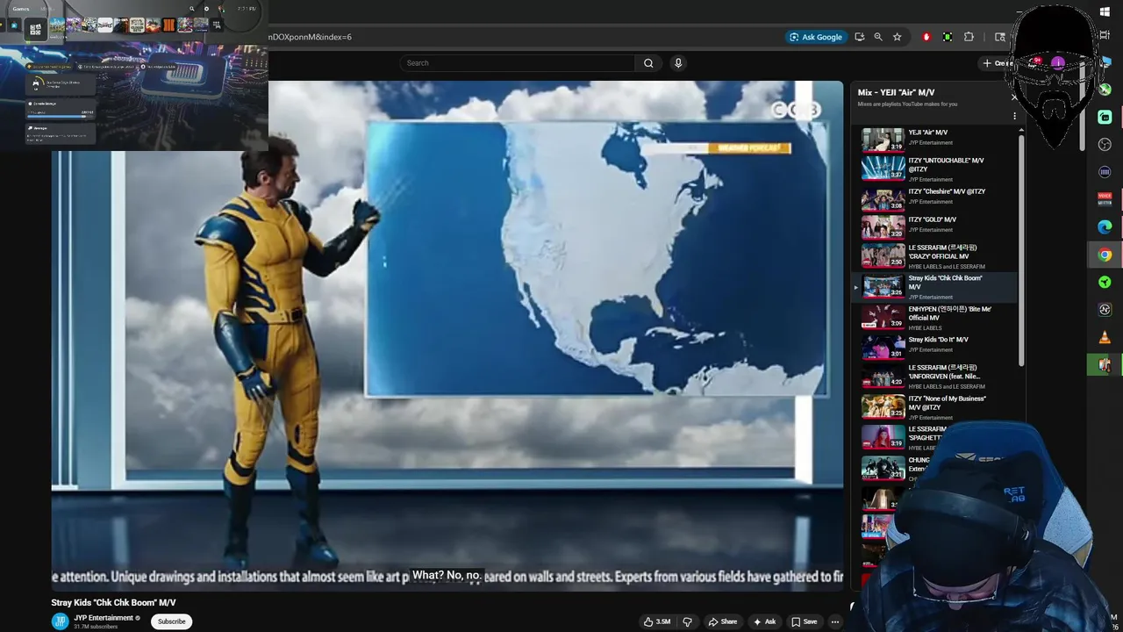Click the dislike thumbs-down button
1123x632 pixels.
point(687,621)
